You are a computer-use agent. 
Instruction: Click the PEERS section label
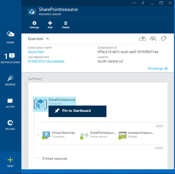tap(159, 126)
